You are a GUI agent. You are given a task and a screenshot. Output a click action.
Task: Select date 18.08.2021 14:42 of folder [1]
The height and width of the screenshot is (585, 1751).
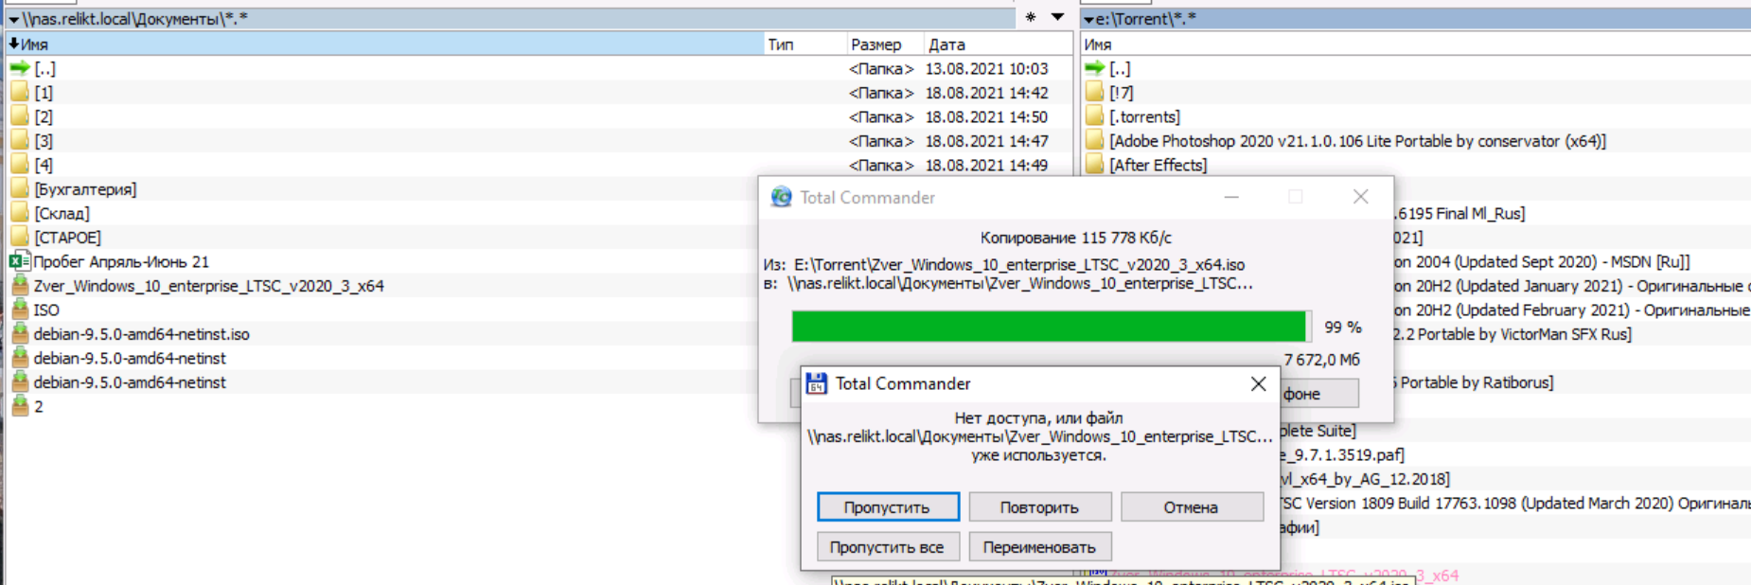click(986, 93)
